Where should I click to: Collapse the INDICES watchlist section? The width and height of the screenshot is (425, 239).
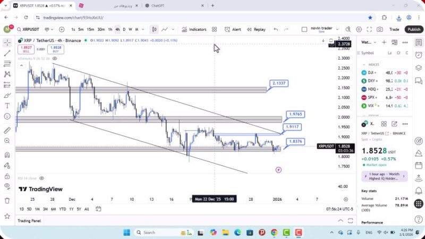coord(364,65)
